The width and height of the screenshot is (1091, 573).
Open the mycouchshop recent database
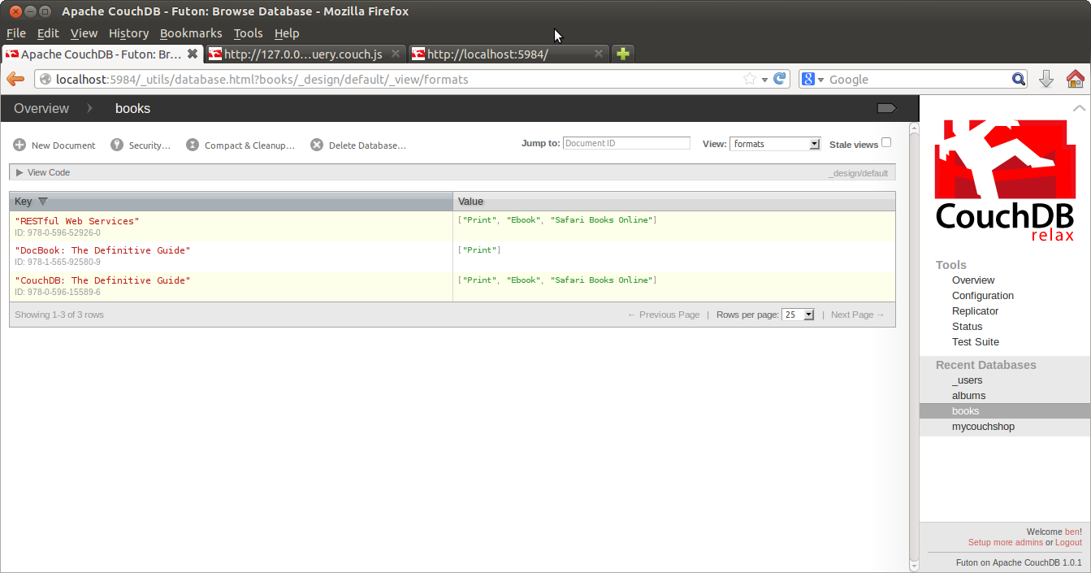click(x=983, y=427)
